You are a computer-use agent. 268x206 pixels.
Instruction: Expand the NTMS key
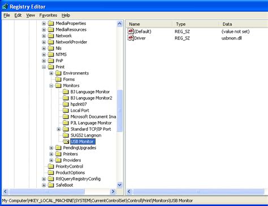[44, 55]
